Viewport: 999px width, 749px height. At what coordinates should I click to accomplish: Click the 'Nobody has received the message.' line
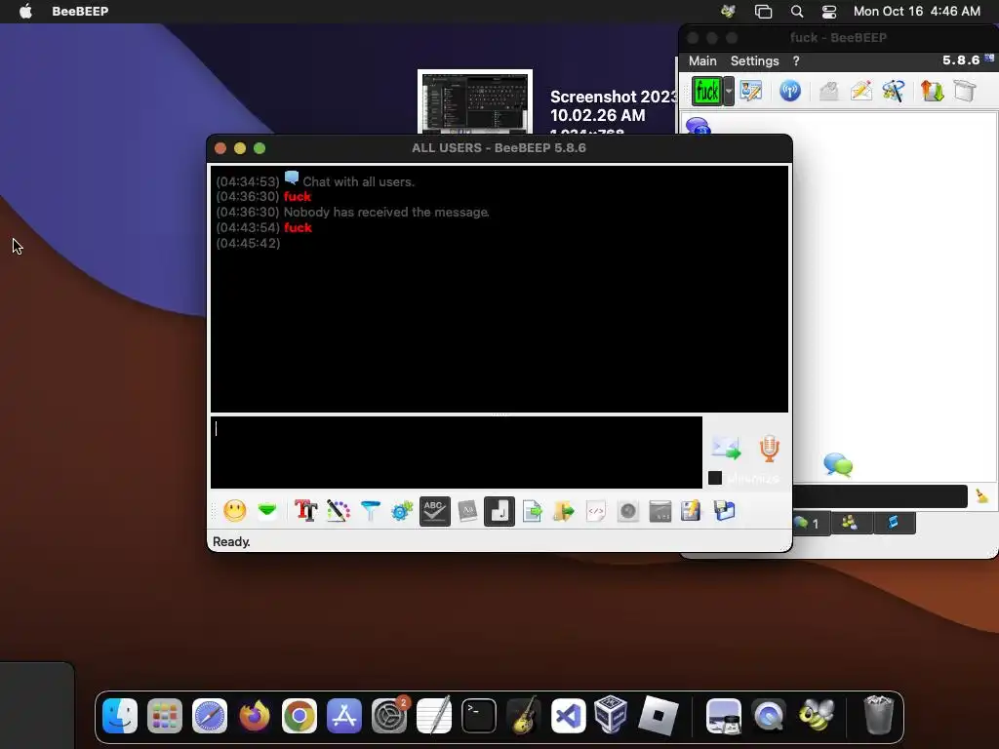pos(386,212)
